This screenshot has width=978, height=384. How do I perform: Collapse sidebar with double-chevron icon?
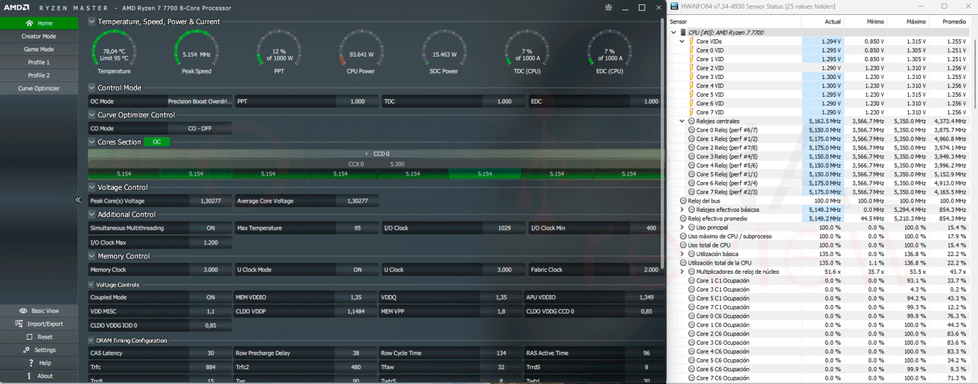[78, 200]
